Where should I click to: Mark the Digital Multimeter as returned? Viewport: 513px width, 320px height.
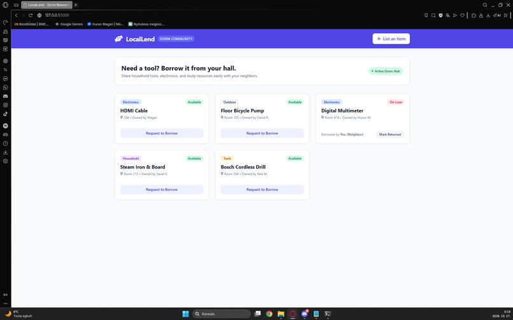(390, 135)
